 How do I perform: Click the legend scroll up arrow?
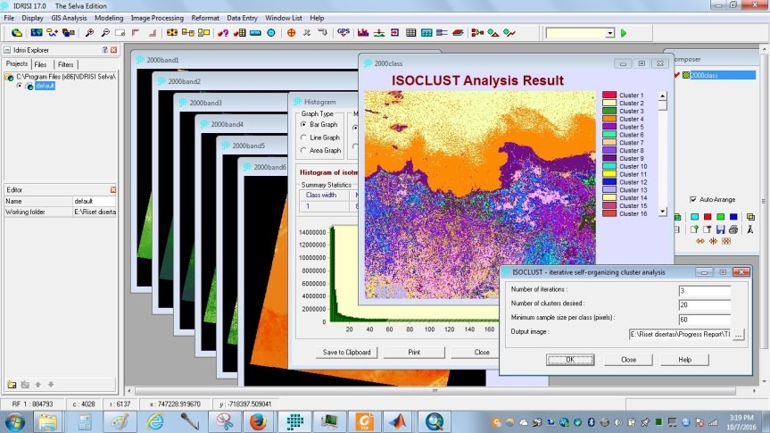[662, 96]
